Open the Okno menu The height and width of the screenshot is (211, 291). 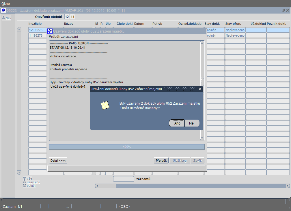5,3
